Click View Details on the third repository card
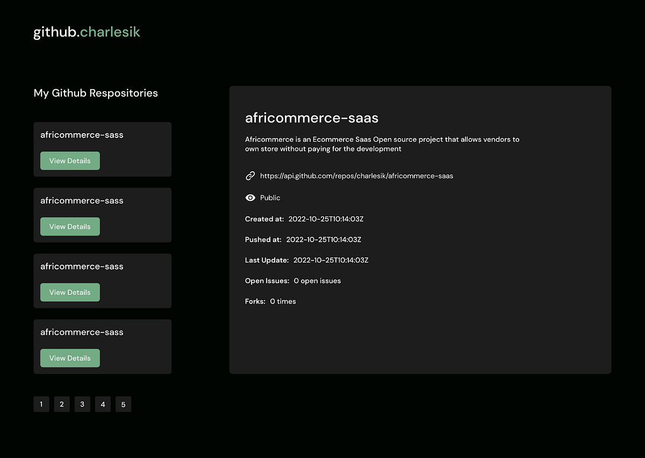The height and width of the screenshot is (458, 645). (x=70, y=292)
